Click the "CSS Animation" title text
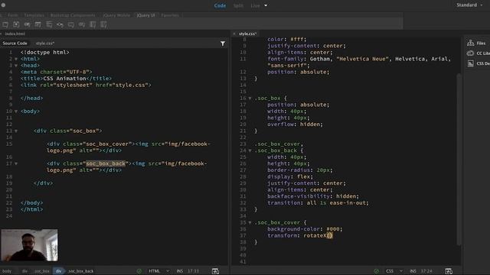 click(64, 78)
